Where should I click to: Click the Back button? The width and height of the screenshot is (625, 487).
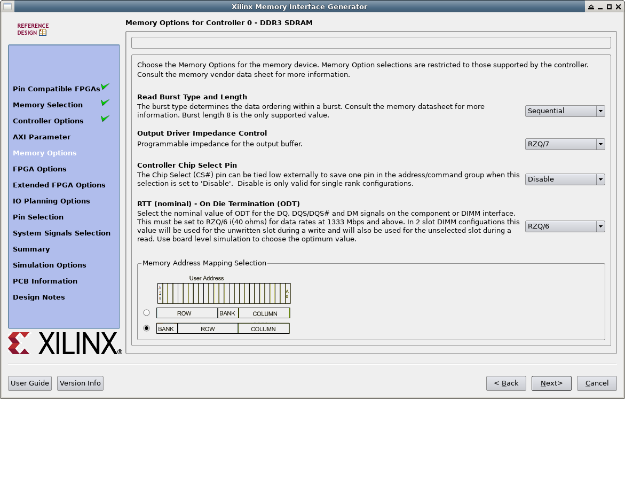(x=506, y=383)
